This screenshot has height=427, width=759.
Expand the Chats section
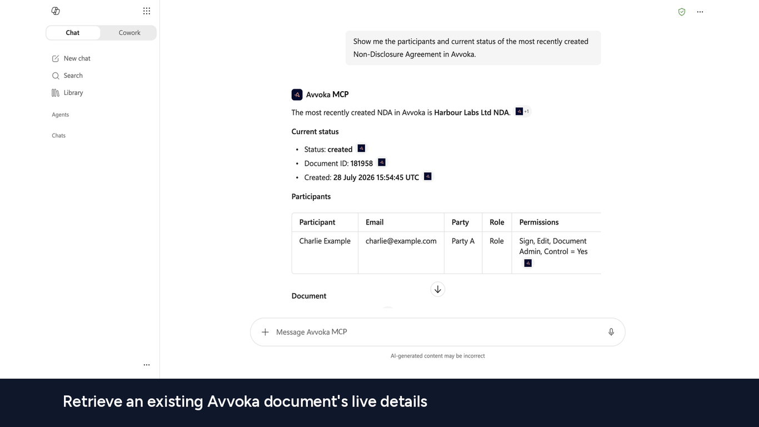(x=59, y=136)
